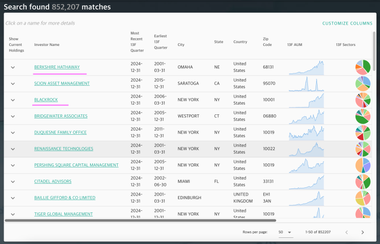
Task: Click Scion Asset Management's sectors pie chart
Action: (x=363, y=84)
